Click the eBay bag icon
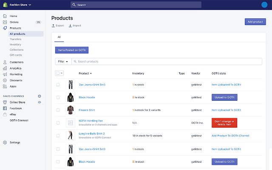The height and width of the screenshot is (170, 272). click(5, 114)
